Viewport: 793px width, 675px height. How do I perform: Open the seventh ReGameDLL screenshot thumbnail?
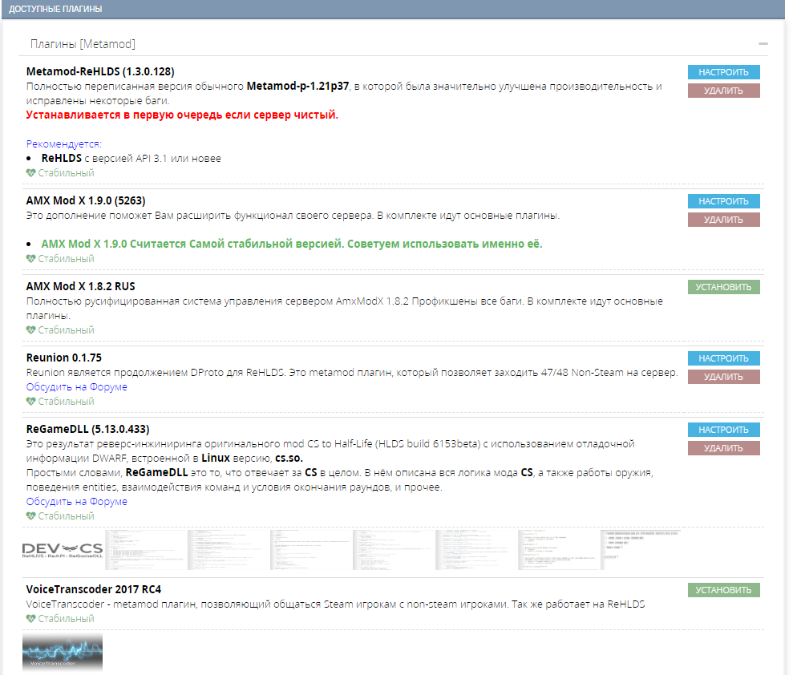click(x=558, y=550)
